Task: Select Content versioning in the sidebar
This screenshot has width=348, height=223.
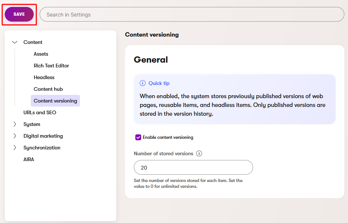Action: (55, 101)
